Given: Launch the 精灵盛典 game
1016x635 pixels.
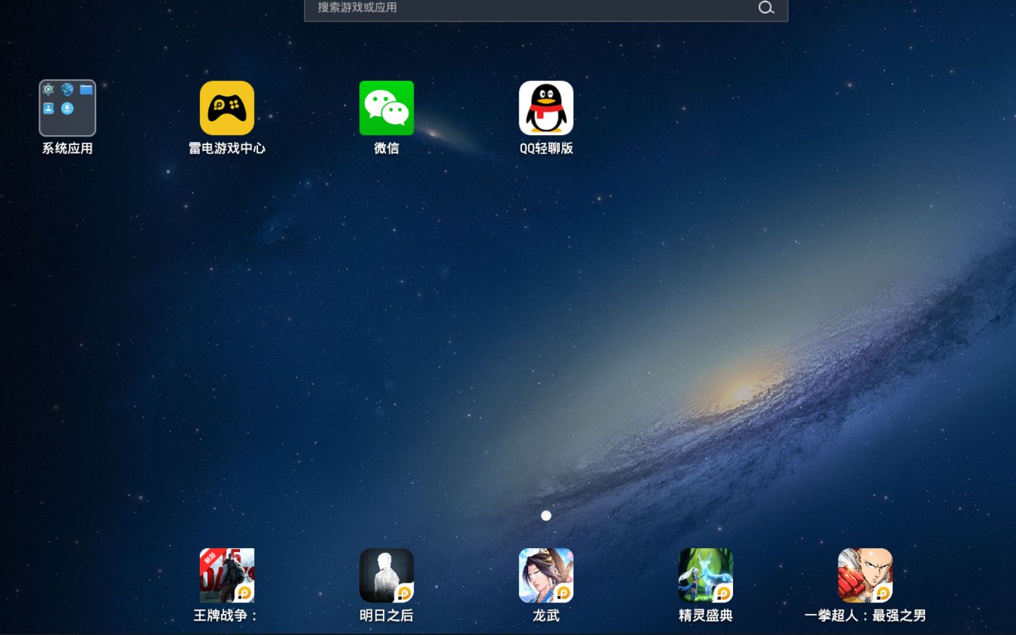Looking at the screenshot, I should point(706,575).
